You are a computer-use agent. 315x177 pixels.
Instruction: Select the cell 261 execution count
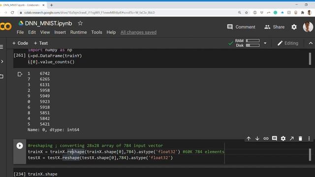click(x=20, y=55)
